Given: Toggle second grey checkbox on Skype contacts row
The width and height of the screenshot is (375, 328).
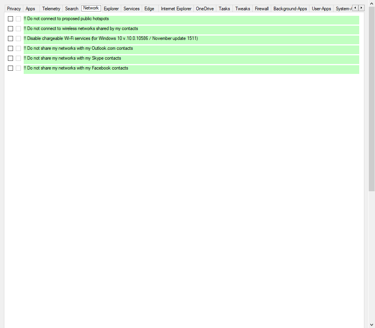Looking at the screenshot, I should click(18, 58).
